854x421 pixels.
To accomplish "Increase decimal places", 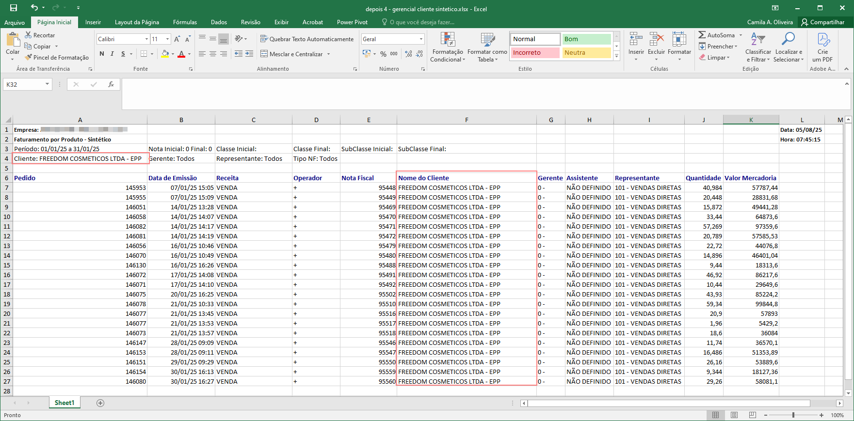I will [408, 54].
